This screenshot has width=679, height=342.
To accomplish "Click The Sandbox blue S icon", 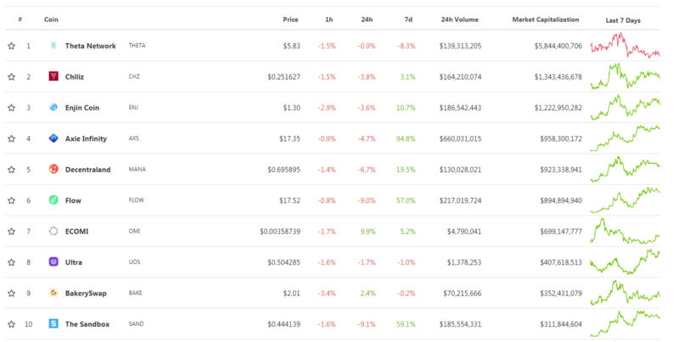I will [x=53, y=324].
